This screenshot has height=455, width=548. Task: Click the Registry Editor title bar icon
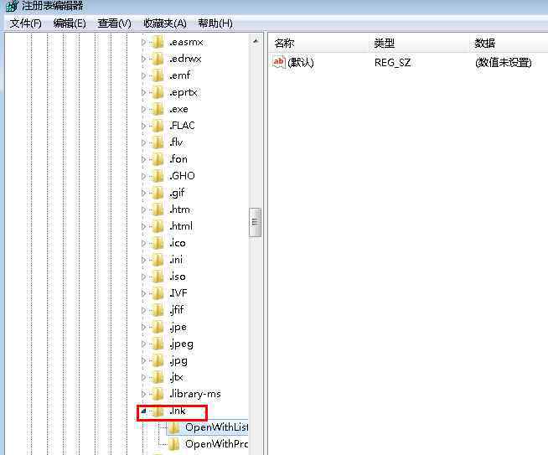[x=11, y=8]
